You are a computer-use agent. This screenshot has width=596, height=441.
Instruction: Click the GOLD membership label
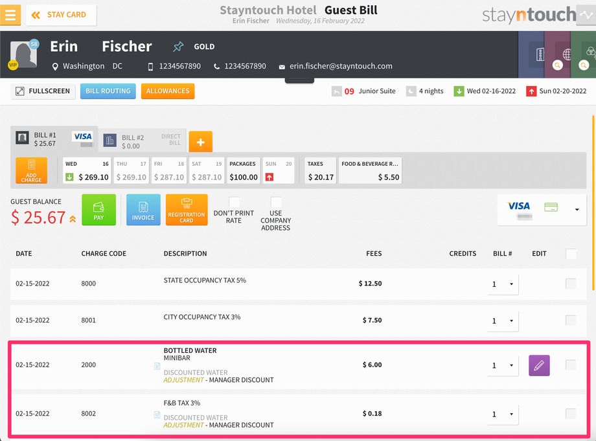click(204, 47)
